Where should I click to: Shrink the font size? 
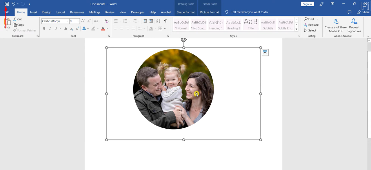click(89, 21)
